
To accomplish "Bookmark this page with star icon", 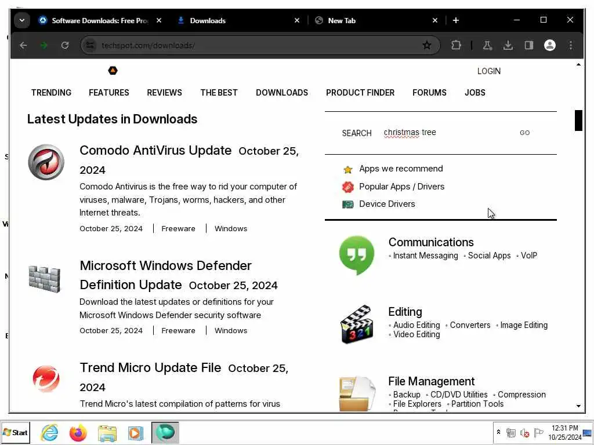I will tap(427, 45).
